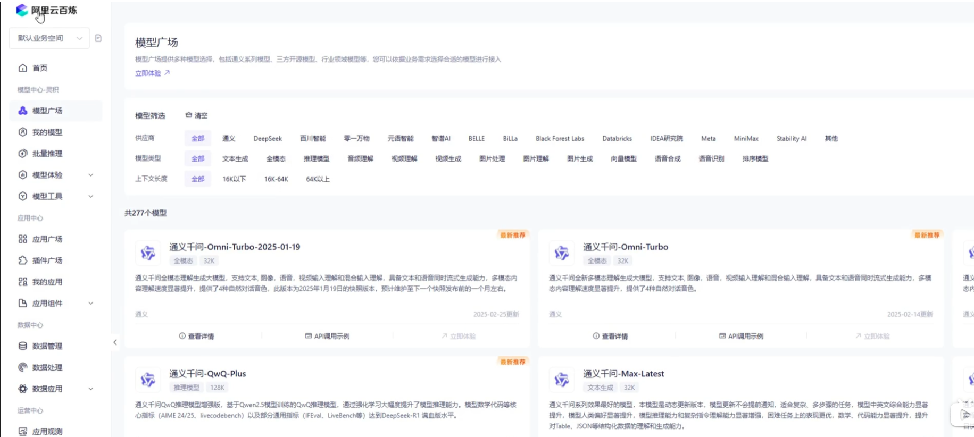Image resolution: width=974 pixels, height=437 pixels.
Task: Filter models by Black Forest Labs provider
Action: pyautogui.click(x=560, y=138)
